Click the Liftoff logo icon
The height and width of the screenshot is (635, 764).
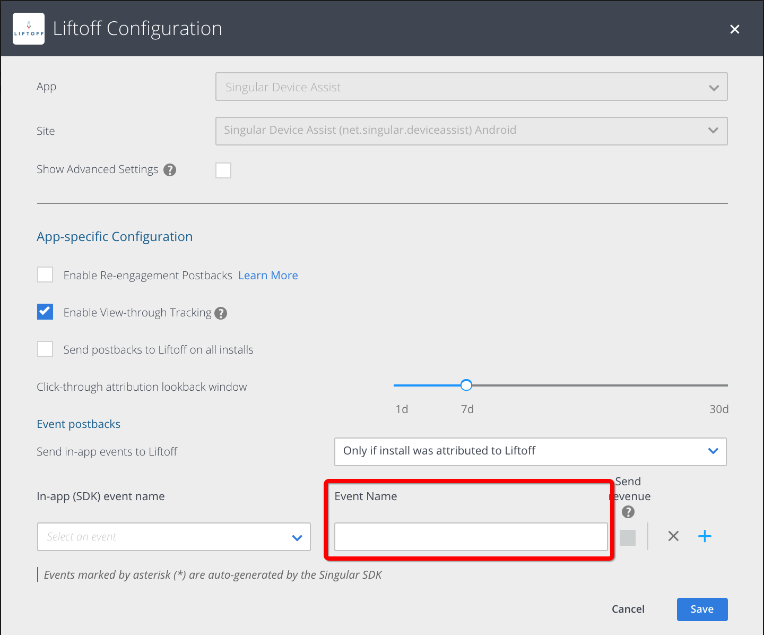(29, 29)
